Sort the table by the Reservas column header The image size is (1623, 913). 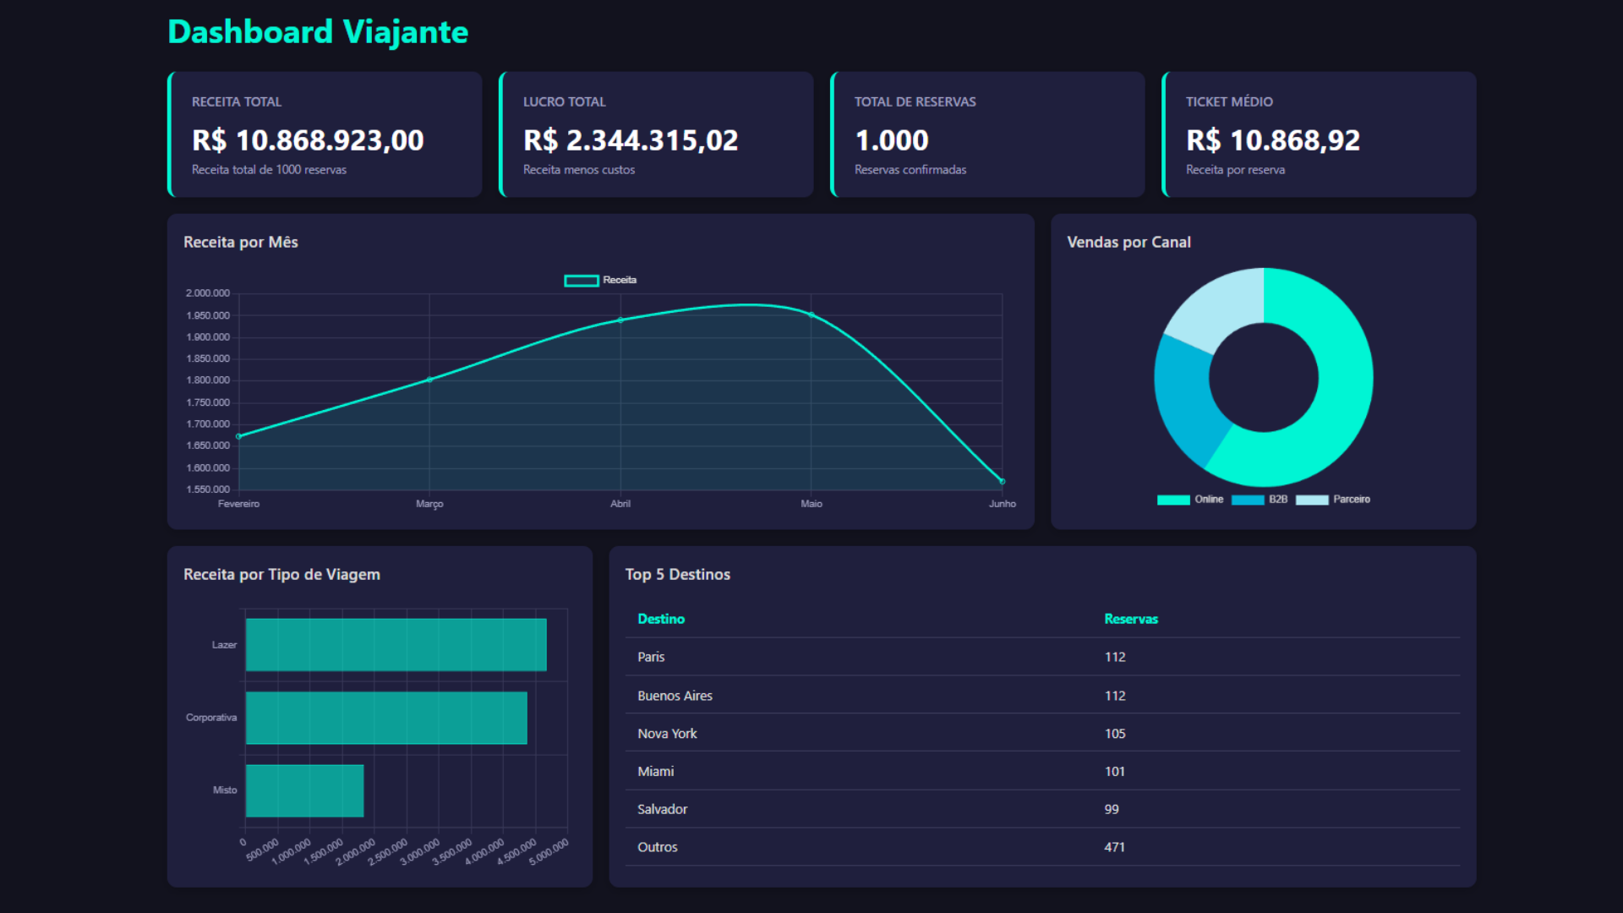pos(1131,618)
